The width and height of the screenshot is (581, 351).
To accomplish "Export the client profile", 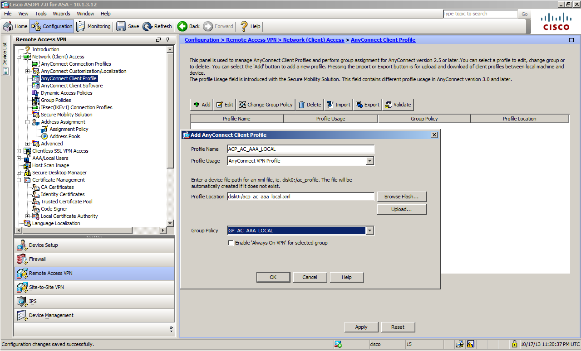I will pyautogui.click(x=368, y=105).
